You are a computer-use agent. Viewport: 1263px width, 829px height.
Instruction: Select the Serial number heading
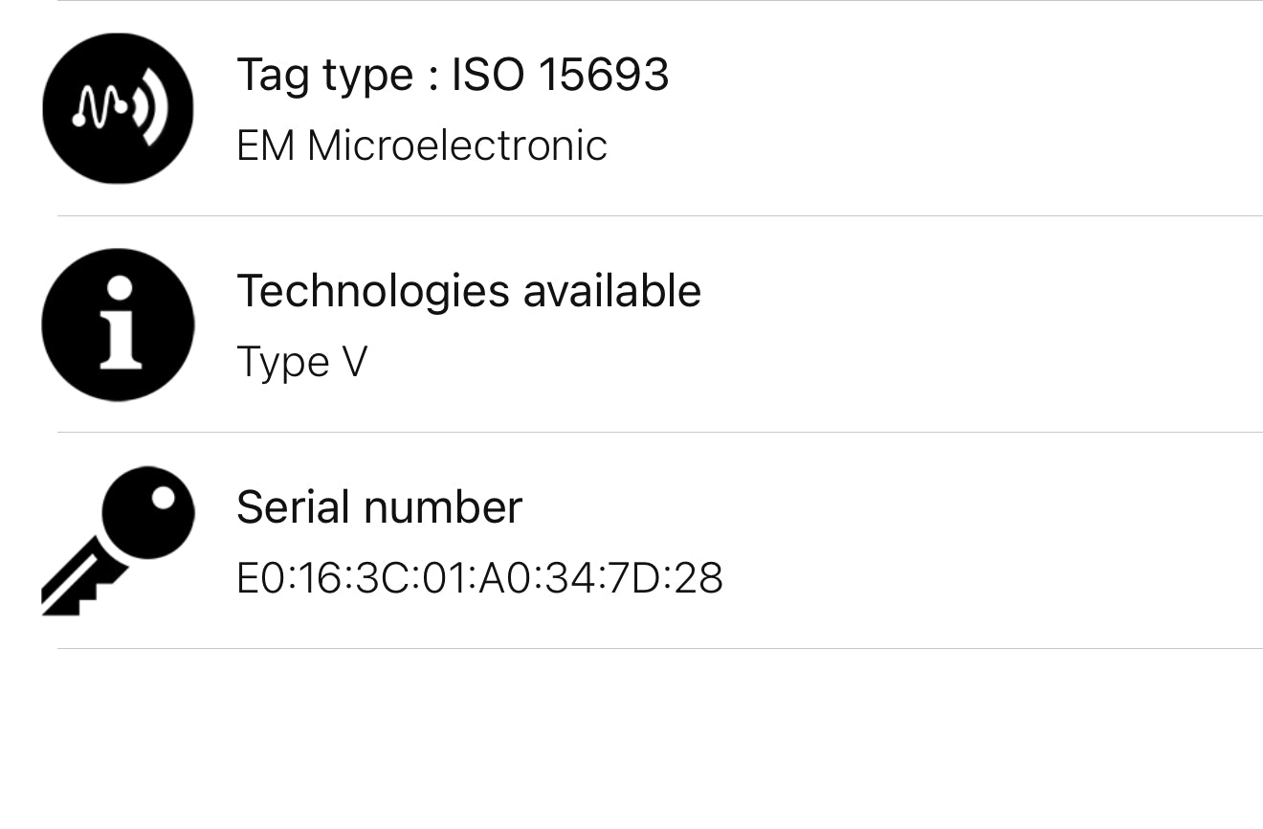379,507
